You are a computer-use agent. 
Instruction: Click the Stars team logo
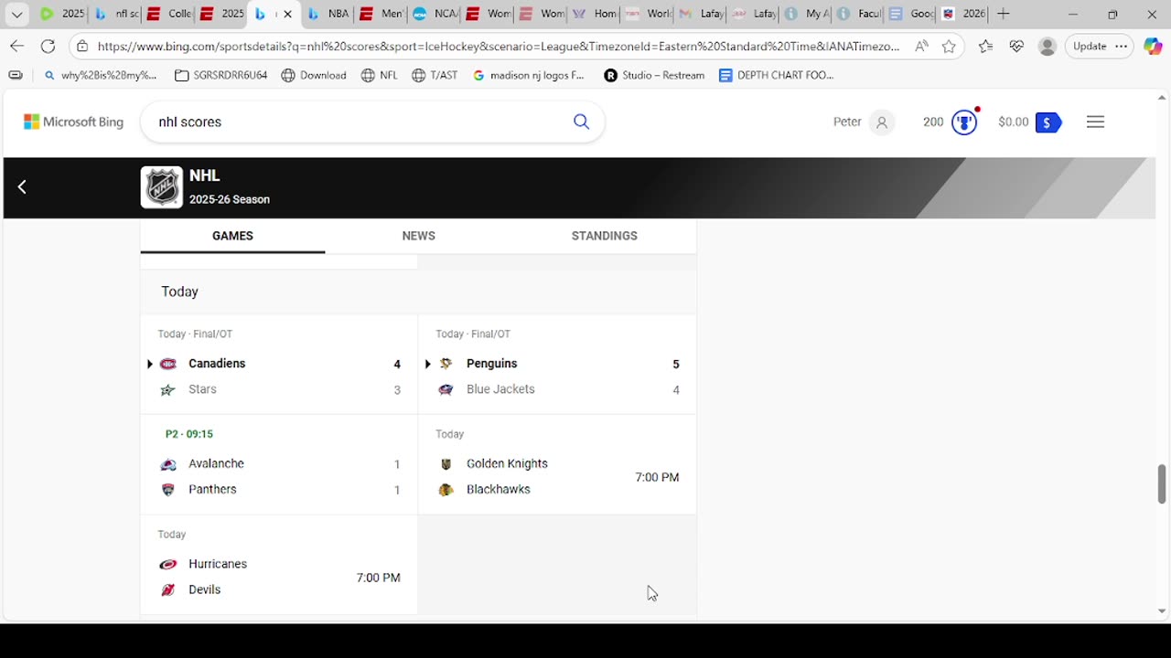(x=167, y=389)
